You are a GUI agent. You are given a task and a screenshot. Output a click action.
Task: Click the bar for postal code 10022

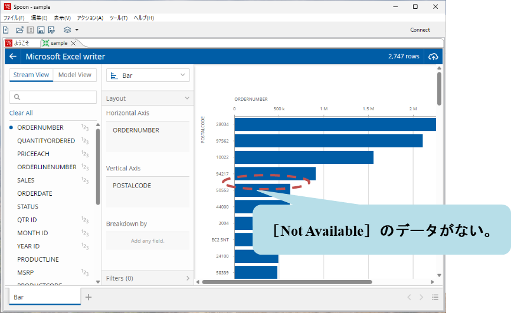(x=304, y=157)
